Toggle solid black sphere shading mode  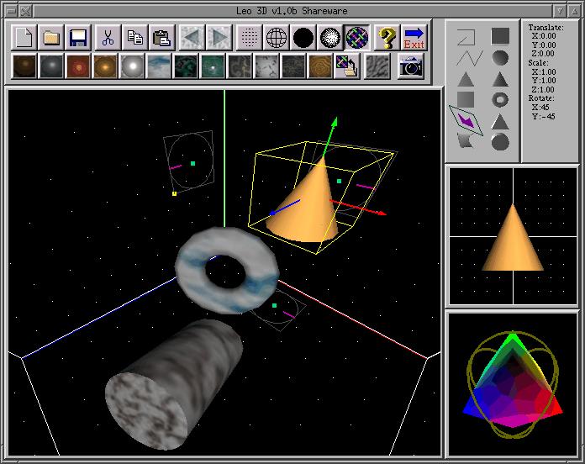[303, 37]
